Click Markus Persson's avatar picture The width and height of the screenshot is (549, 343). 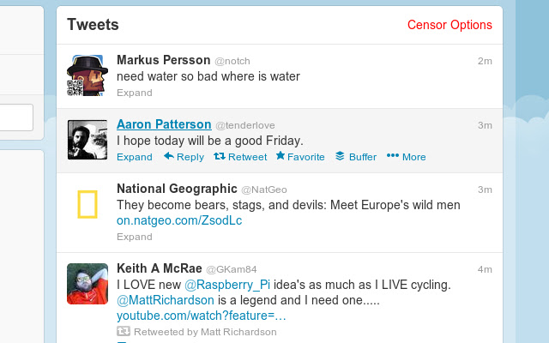click(87, 75)
